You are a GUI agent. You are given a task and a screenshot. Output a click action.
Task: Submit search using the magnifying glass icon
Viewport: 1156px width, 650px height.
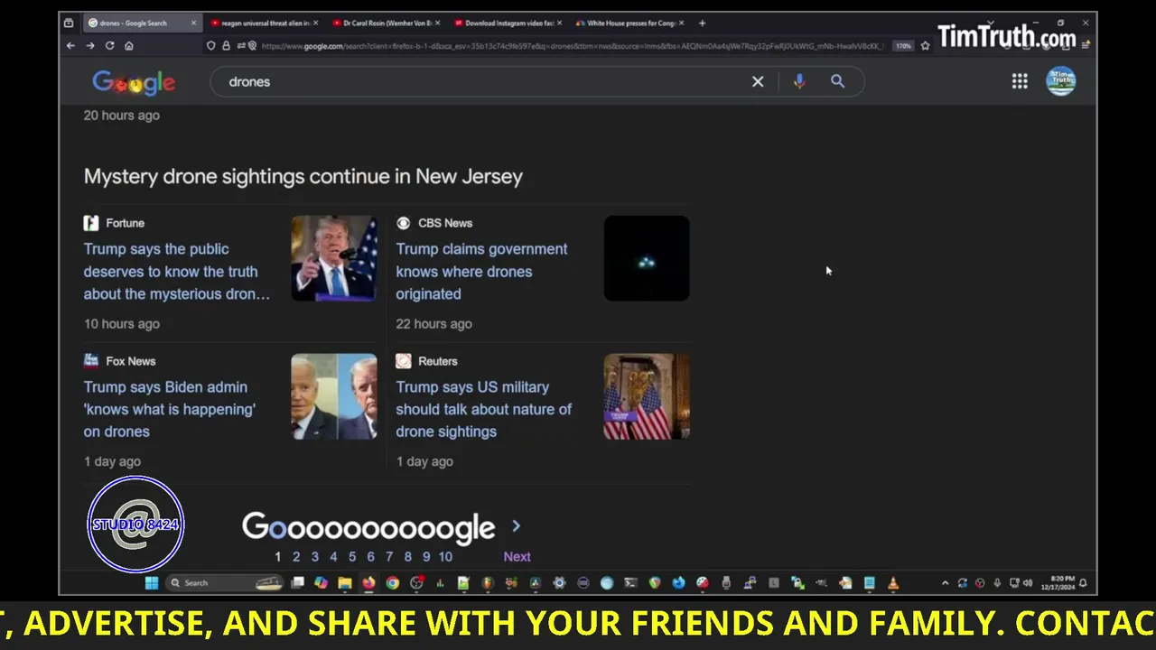pyautogui.click(x=837, y=81)
